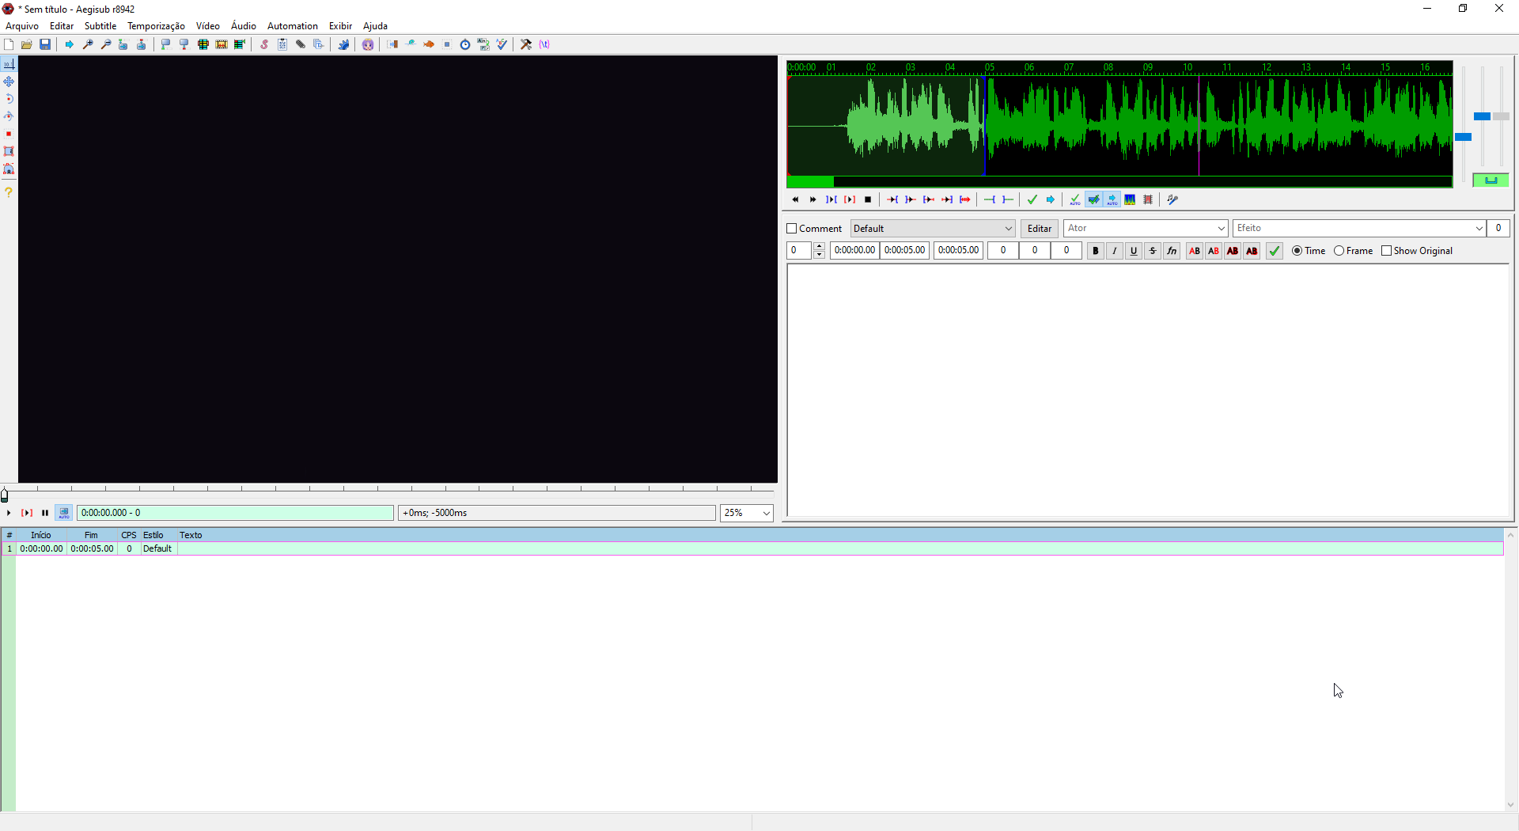Toggle auto go to next line on commit
Image resolution: width=1519 pixels, height=831 pixels.
1093,199
